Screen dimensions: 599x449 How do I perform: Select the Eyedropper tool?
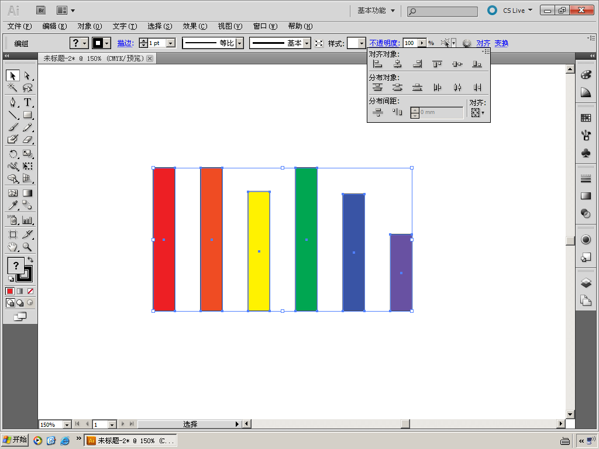(x=13, y=205)
